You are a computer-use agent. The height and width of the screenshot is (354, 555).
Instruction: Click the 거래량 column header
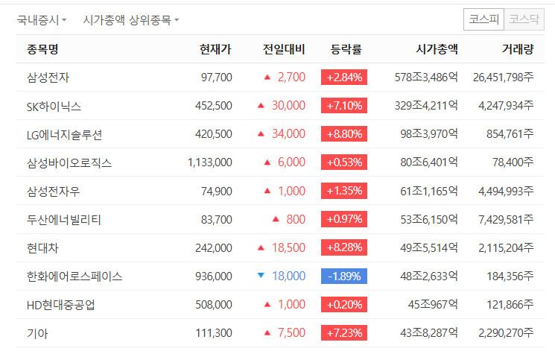pyautogui.click(x=518, y=49)
